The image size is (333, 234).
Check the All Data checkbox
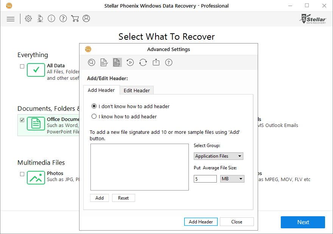click(x=22, y=66)
